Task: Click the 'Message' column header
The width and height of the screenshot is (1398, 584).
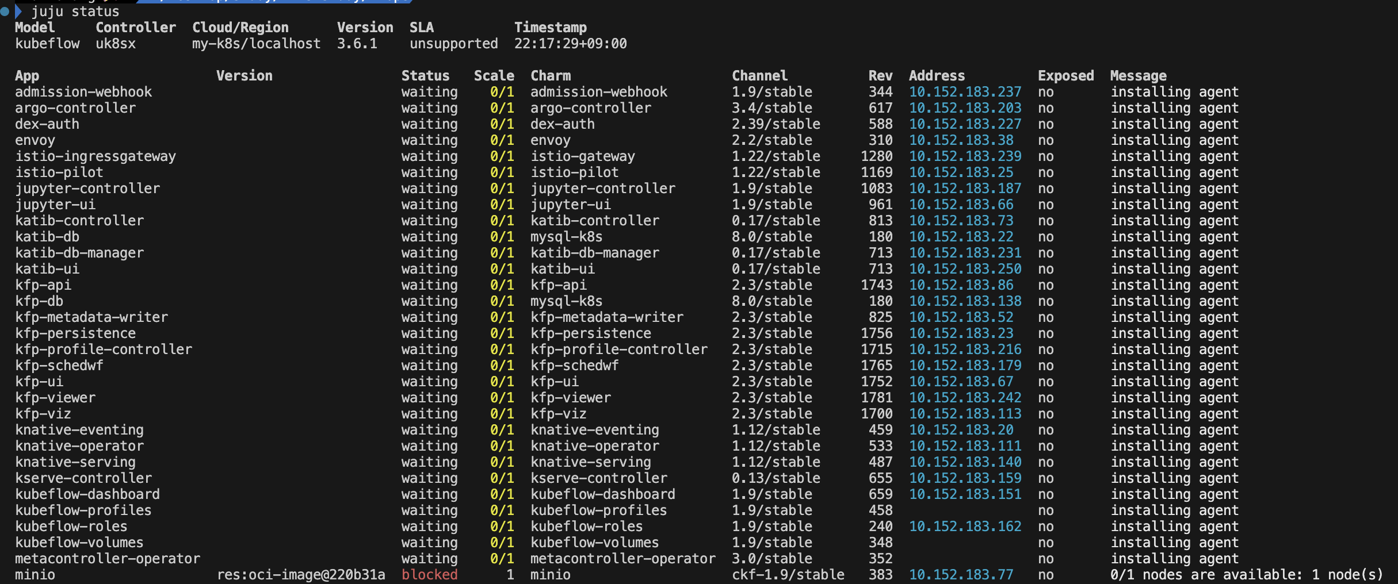Action: (x=1139, y=76)
